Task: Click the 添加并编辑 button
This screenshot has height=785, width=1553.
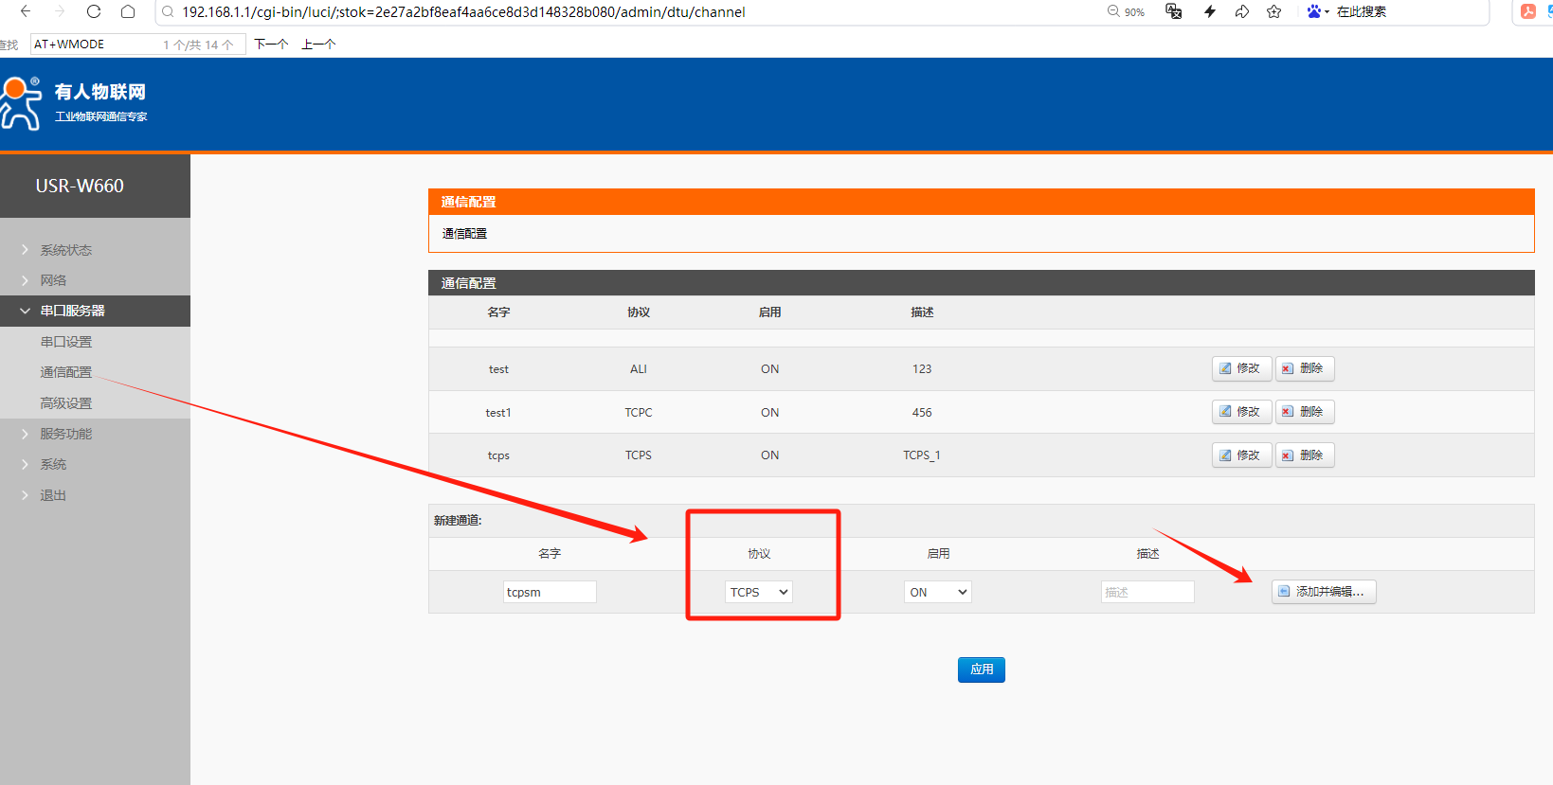Action: click(1323, 592)
